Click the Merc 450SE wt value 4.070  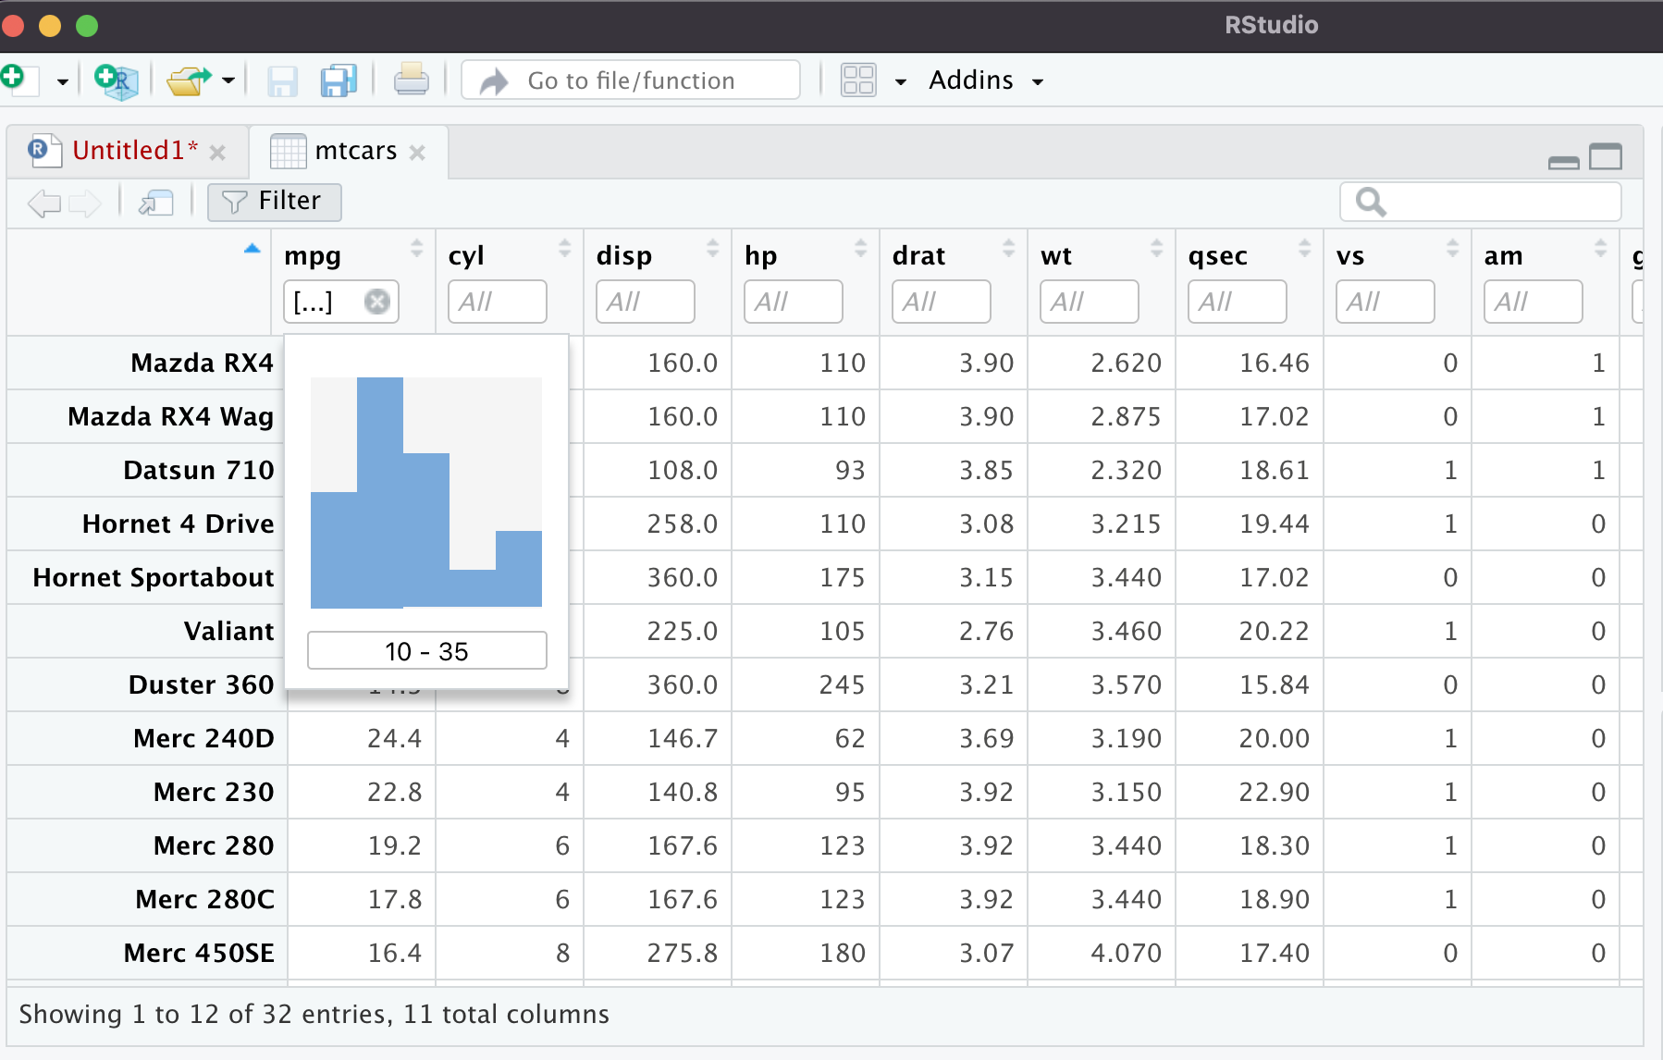coord(1126,953)
